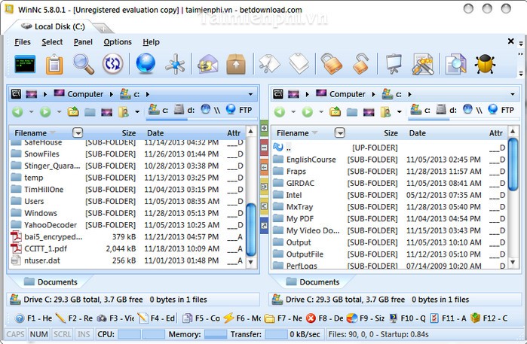The width and height of the screenshot is (527, 344).
Task: Select the EnglishCourse folder in right panel
Action: (311, 160)
